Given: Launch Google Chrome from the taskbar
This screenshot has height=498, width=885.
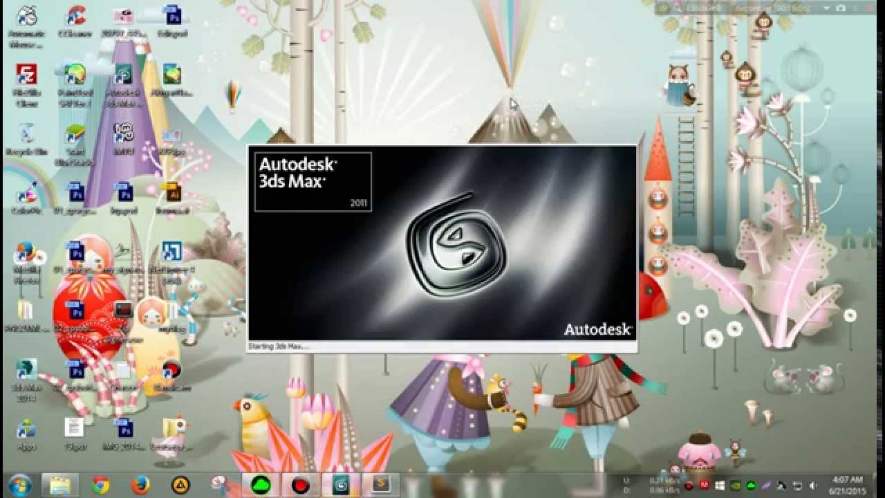Looking at the screenshot, I should click(x=101, y=484).
